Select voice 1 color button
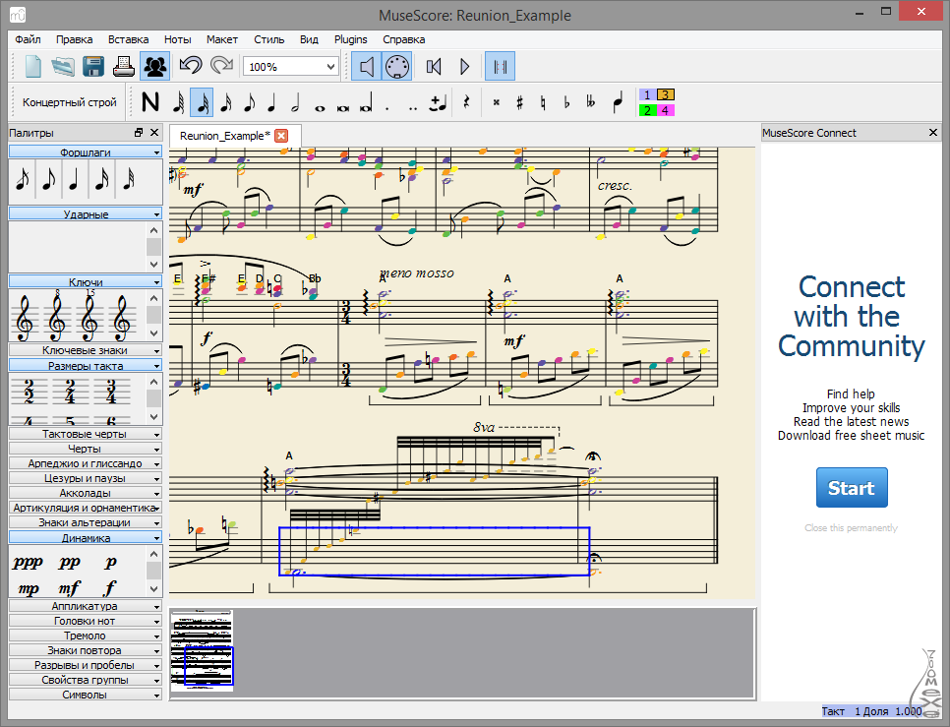The image size is (950, 727). pos(647,94)
